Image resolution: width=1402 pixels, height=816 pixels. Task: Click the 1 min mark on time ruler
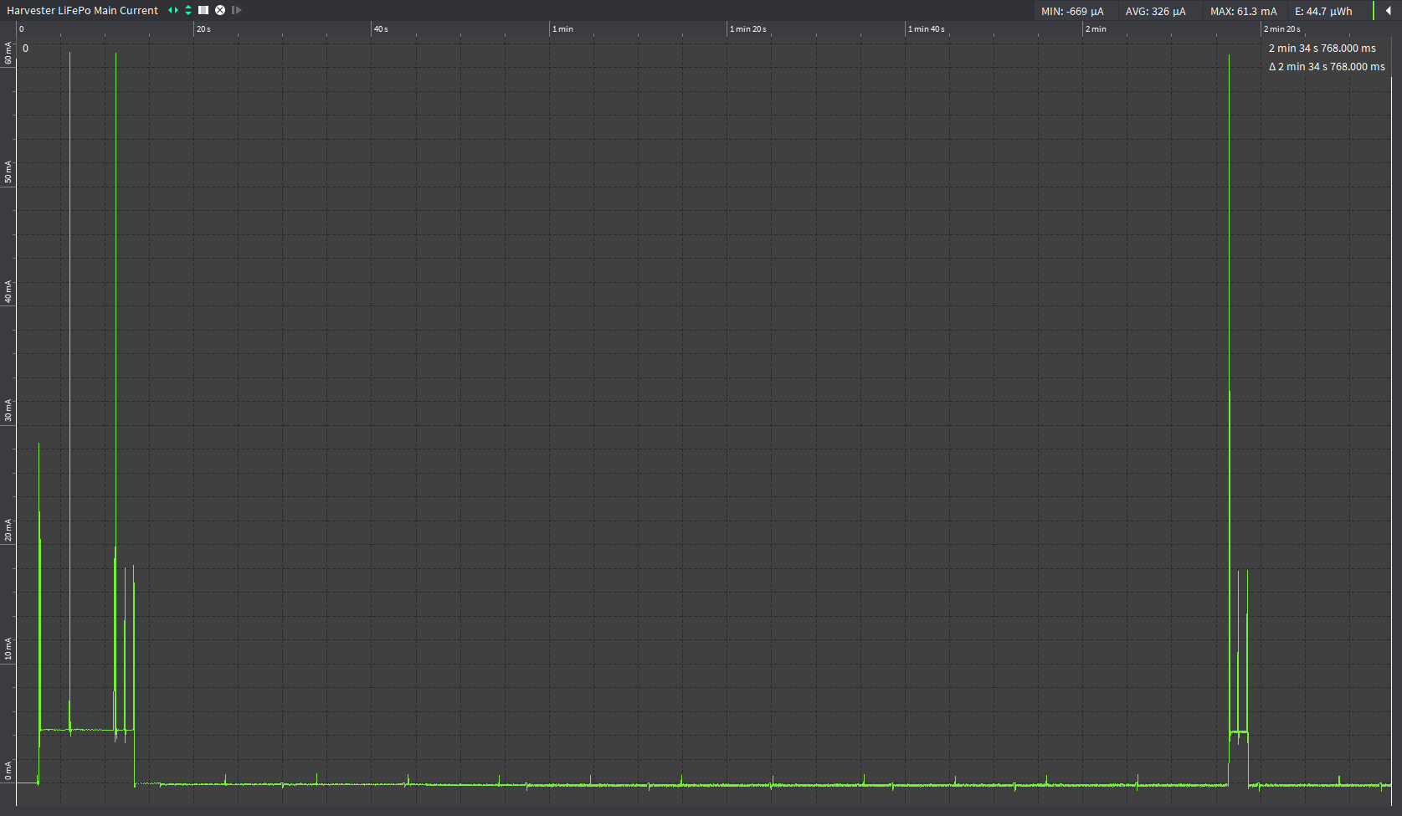coord(562,29)
